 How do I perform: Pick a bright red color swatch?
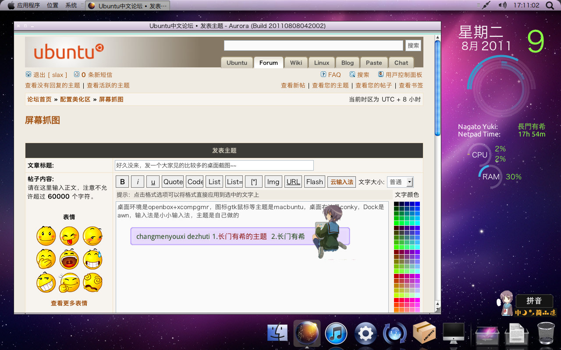[397, 301]
